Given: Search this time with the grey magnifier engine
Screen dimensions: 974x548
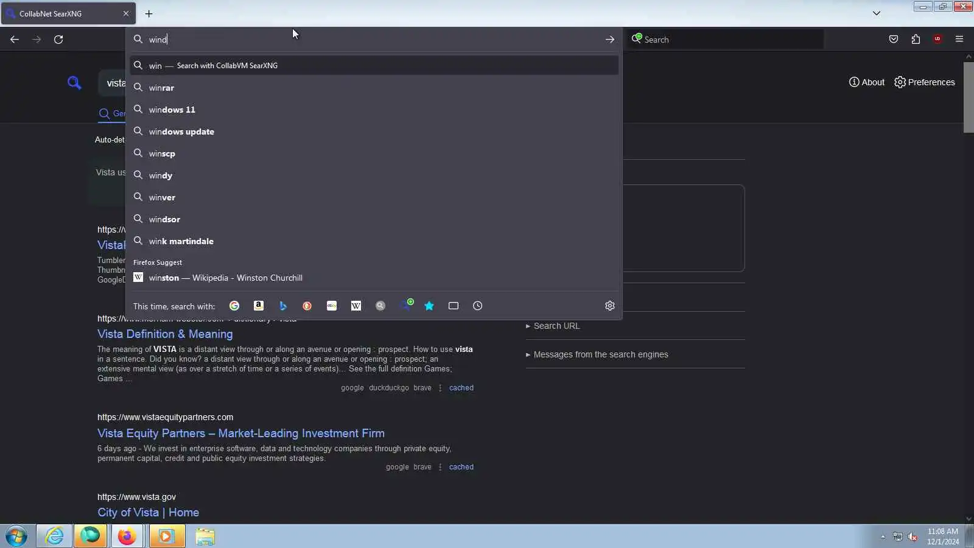Looking at the screenshot, I should tap(380, 306).
